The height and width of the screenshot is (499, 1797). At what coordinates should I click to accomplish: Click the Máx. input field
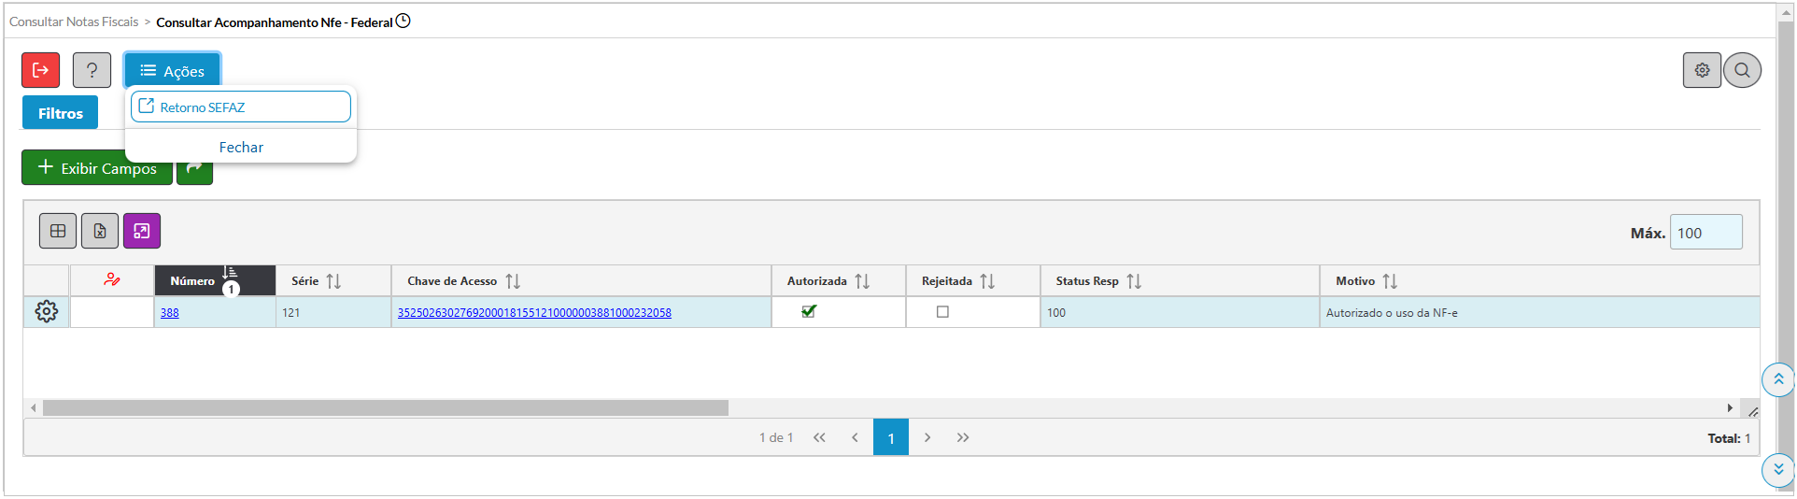[x=1705, y=233]
